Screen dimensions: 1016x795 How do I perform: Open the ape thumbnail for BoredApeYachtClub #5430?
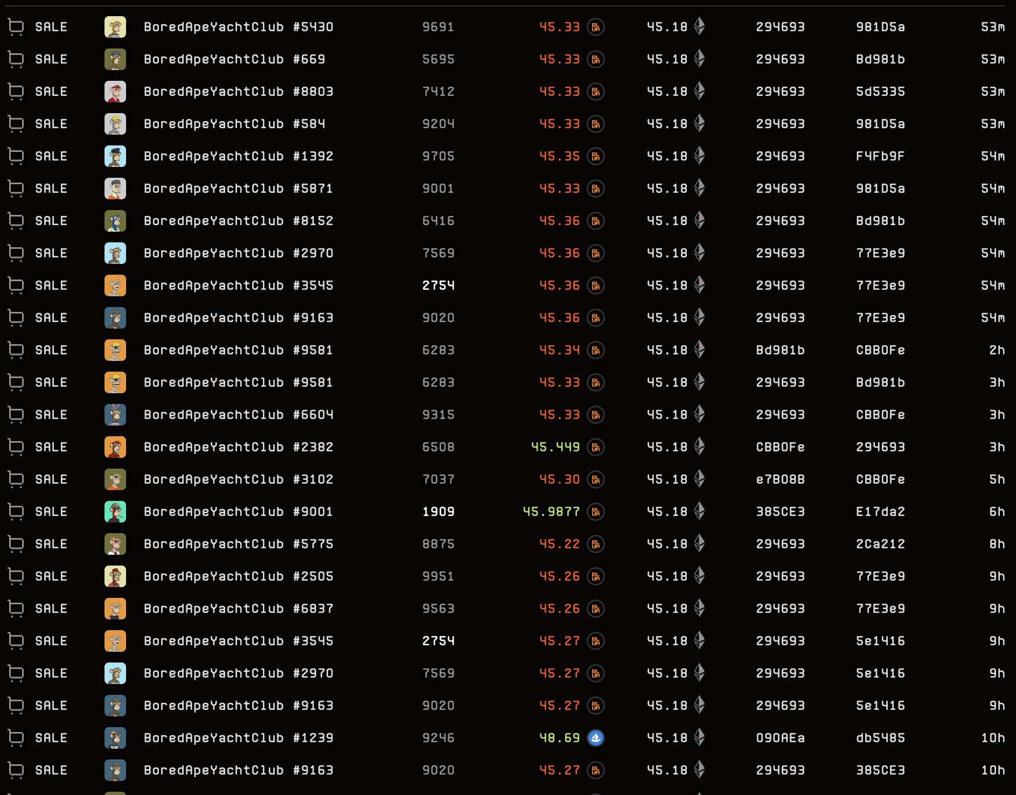tap(115, 27)
